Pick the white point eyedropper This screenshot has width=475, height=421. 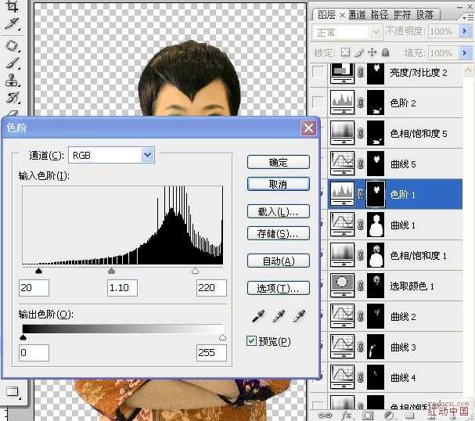click(299, 316)
